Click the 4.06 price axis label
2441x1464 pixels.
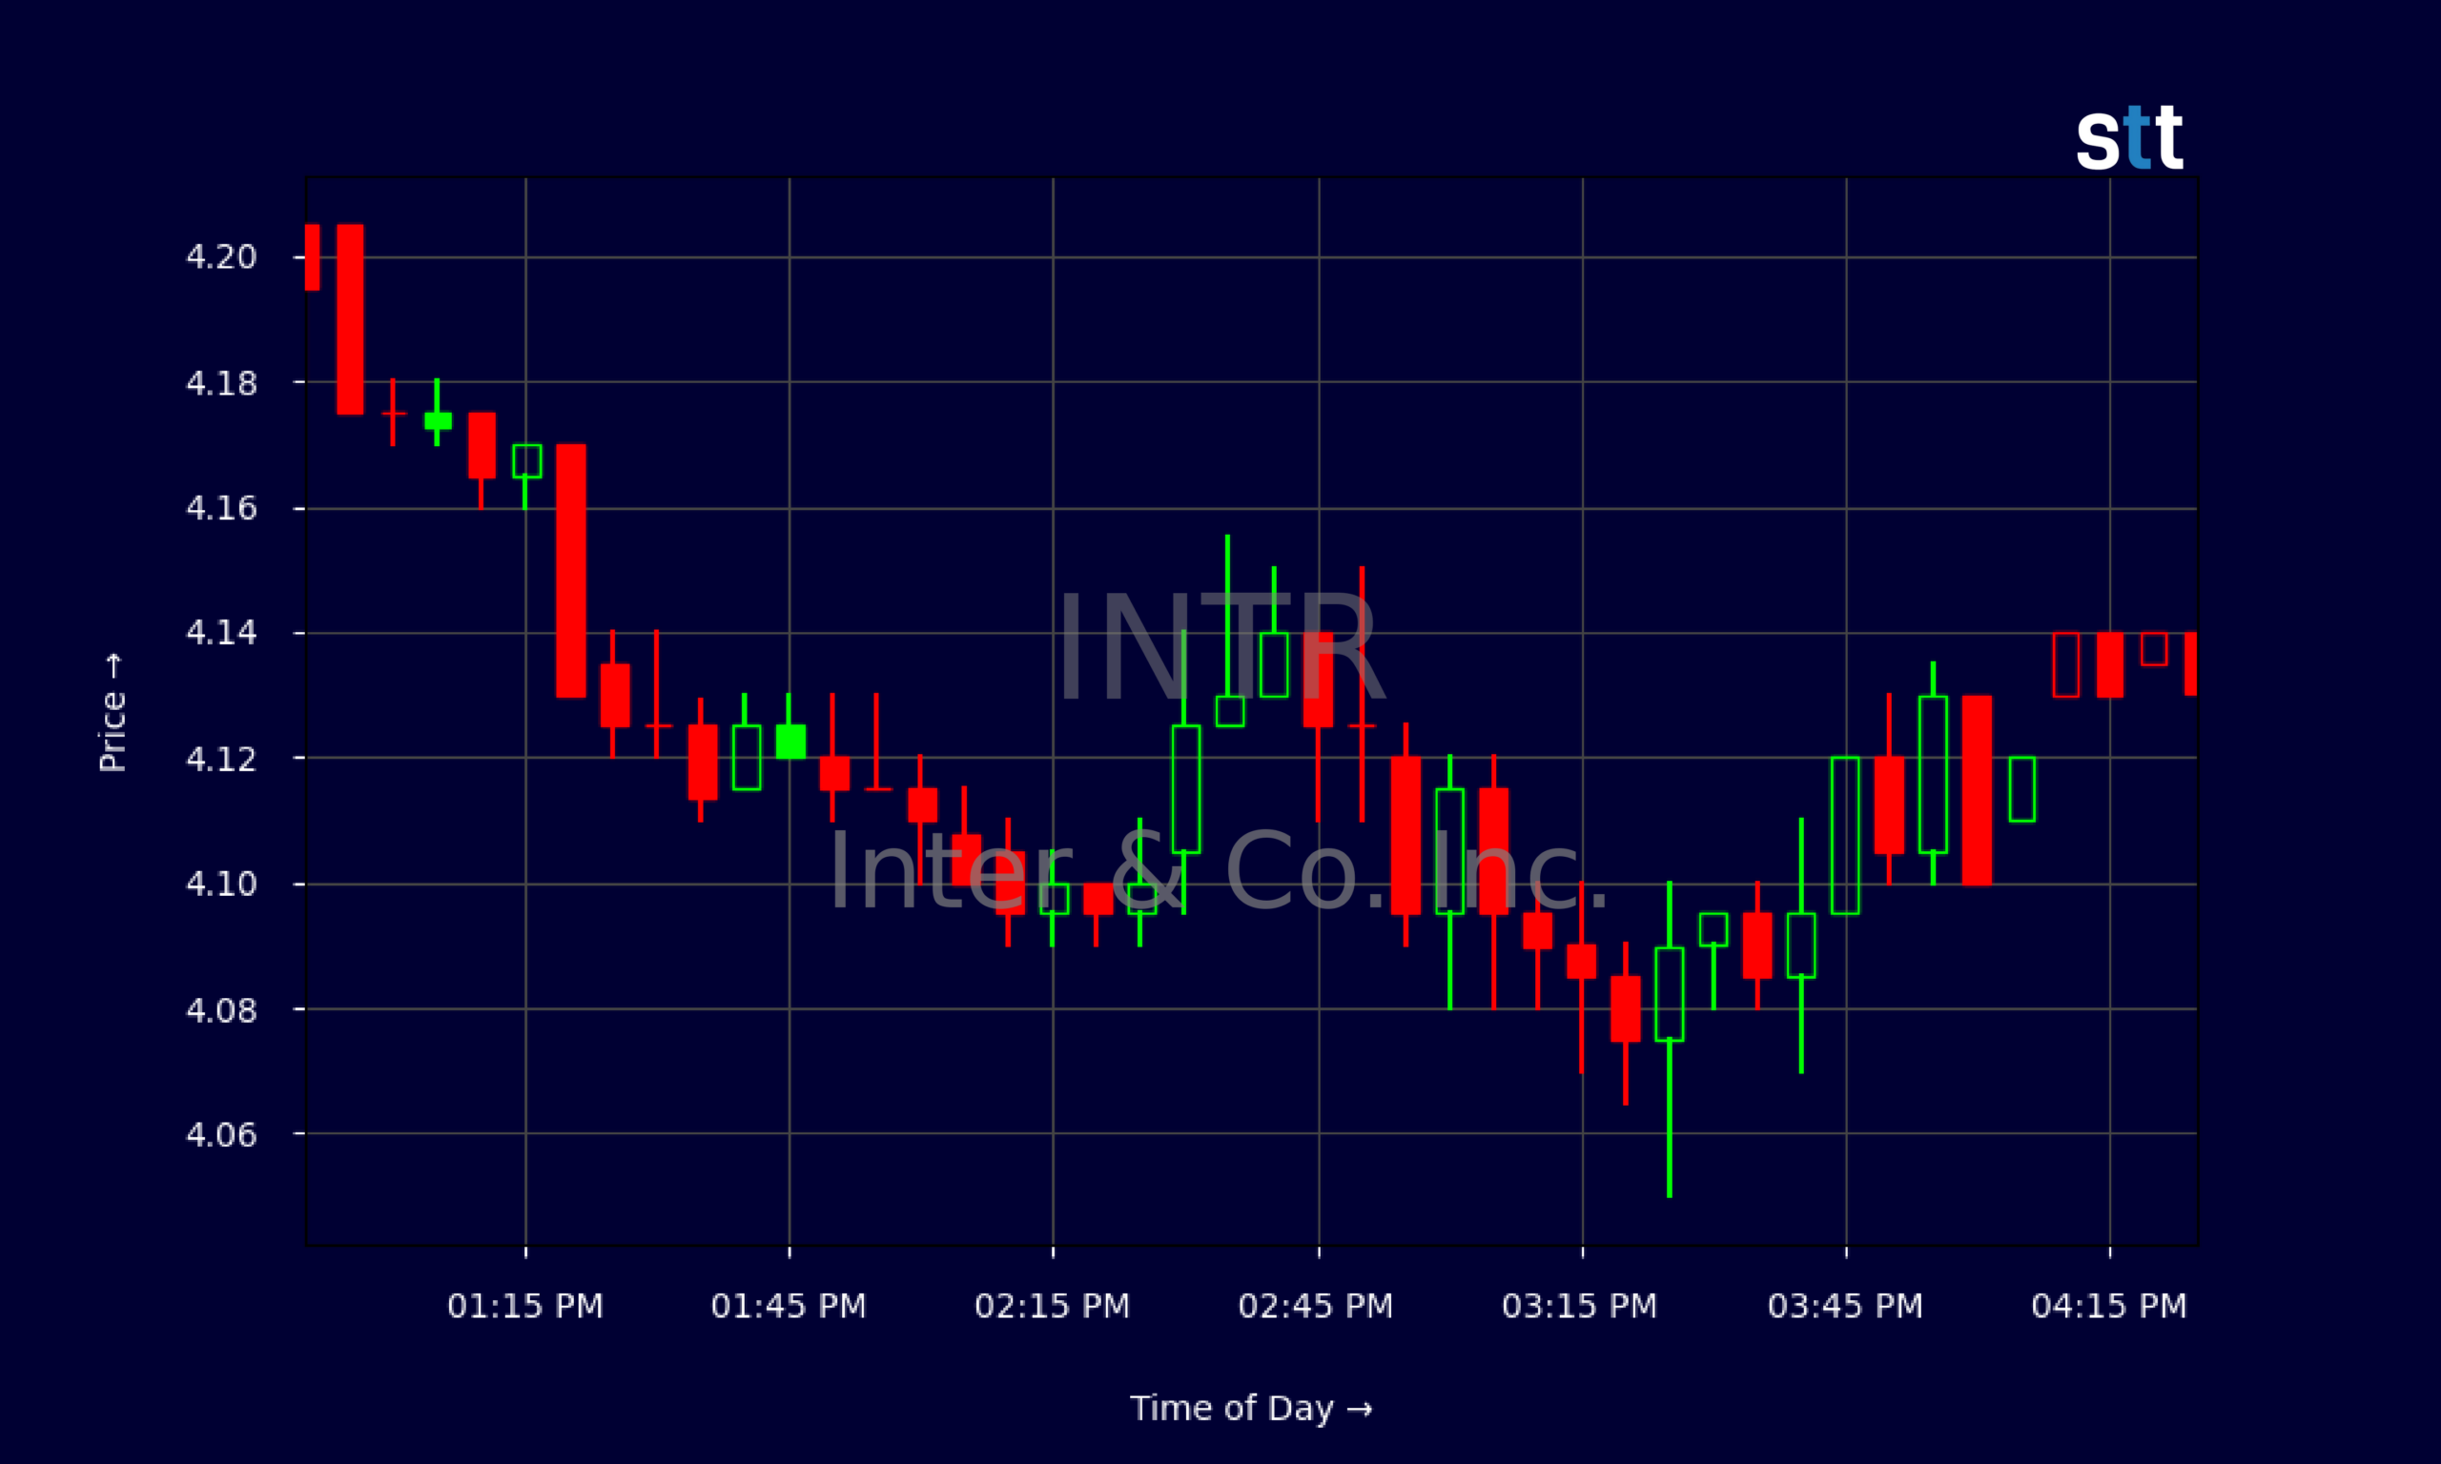(x=221, y=1134)
